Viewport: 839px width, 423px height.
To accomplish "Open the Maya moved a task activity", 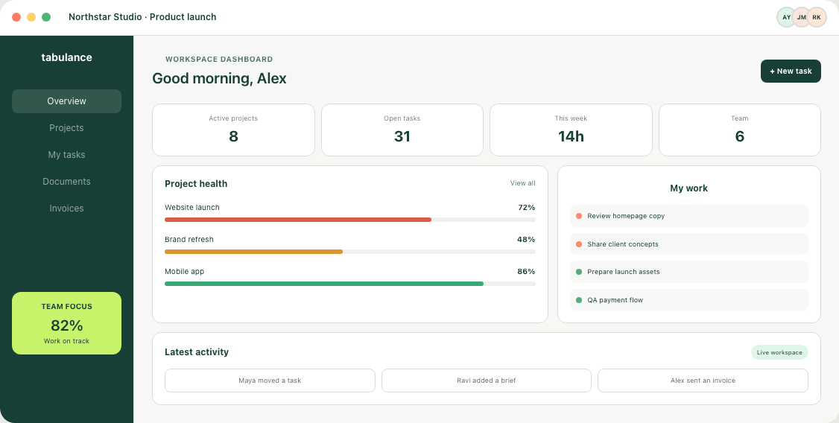I will [270, 381].
